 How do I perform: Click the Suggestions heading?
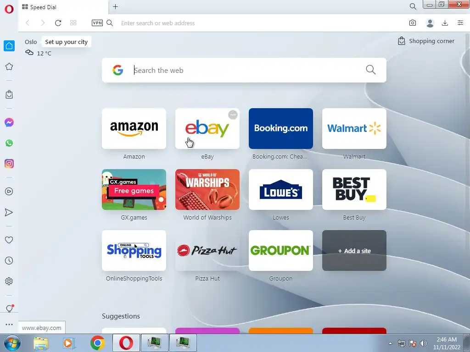coord(121,316)
